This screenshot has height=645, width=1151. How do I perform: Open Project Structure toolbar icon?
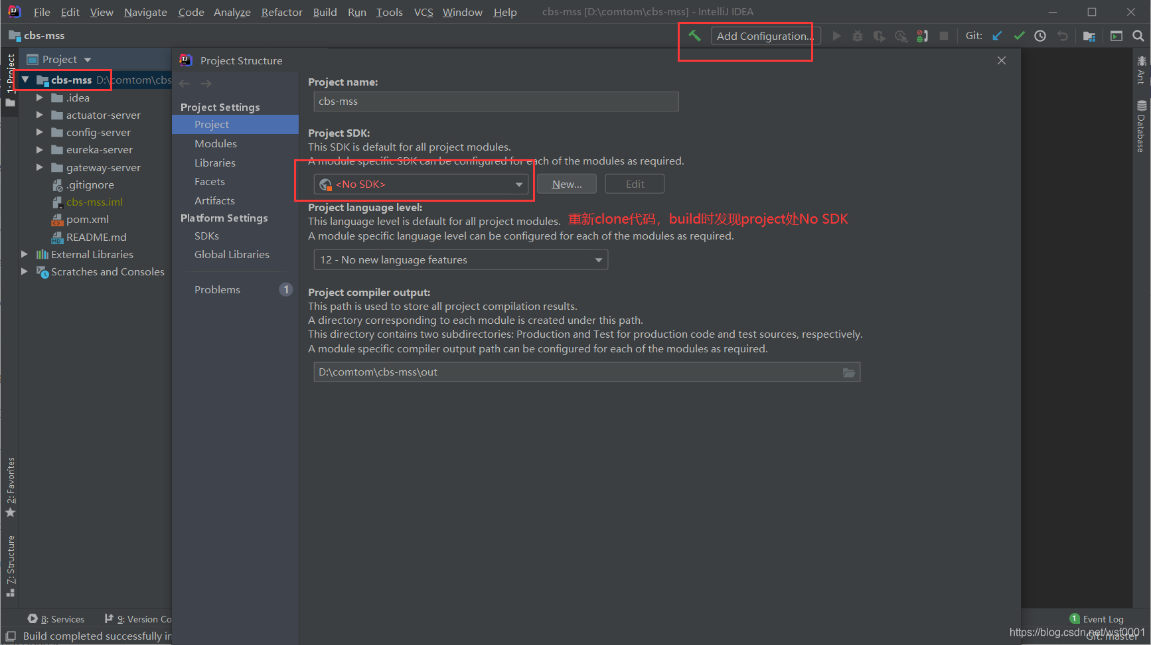pyautogui.click(x=1089, y=36)
